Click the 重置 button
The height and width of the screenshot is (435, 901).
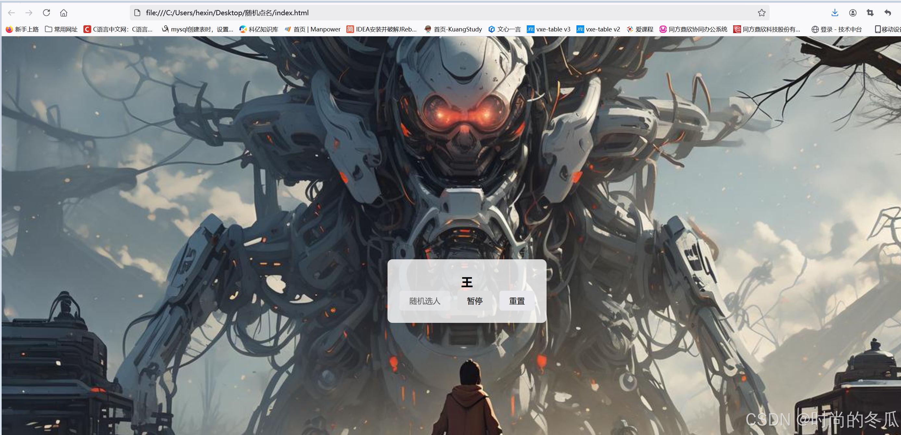coord(517,301)
